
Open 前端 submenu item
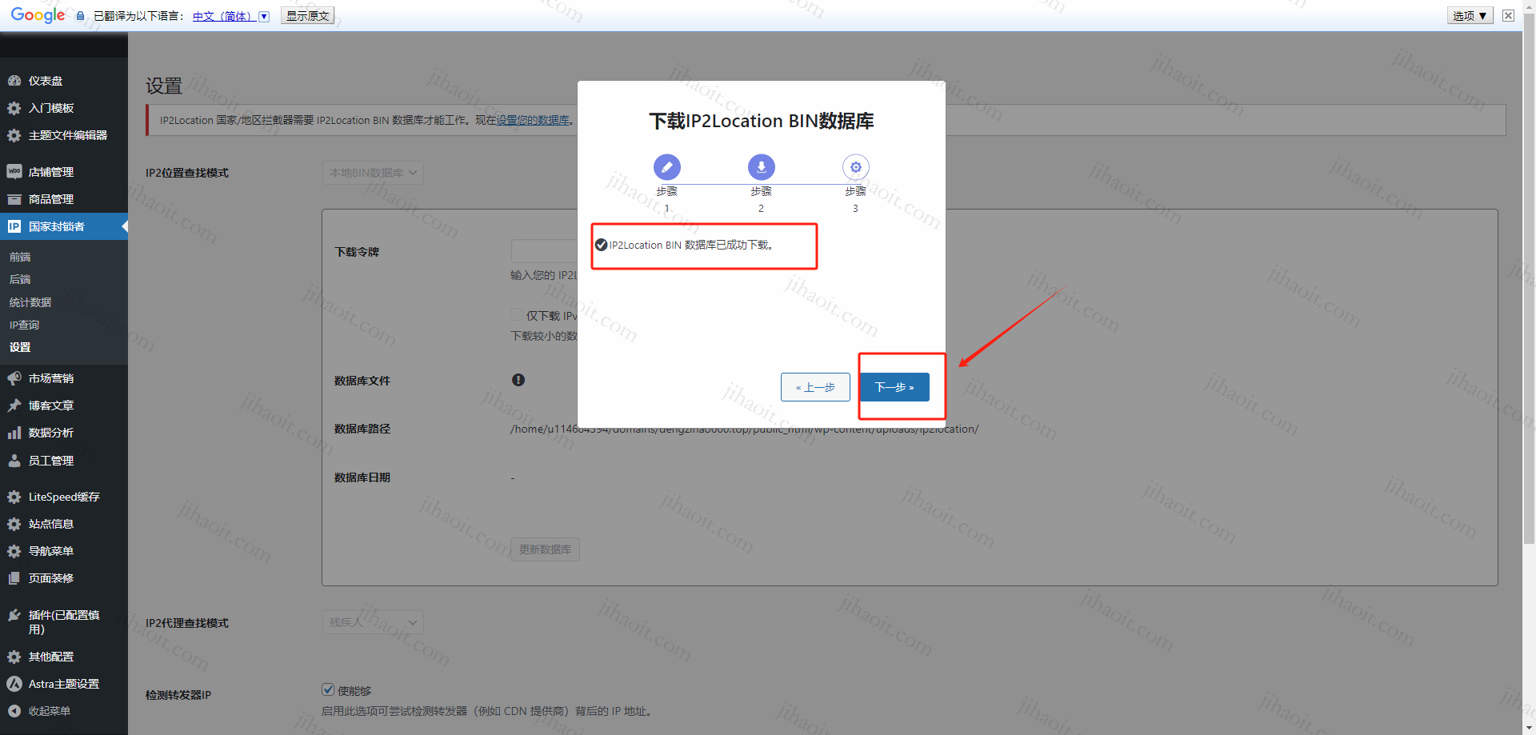coord(20,257)
